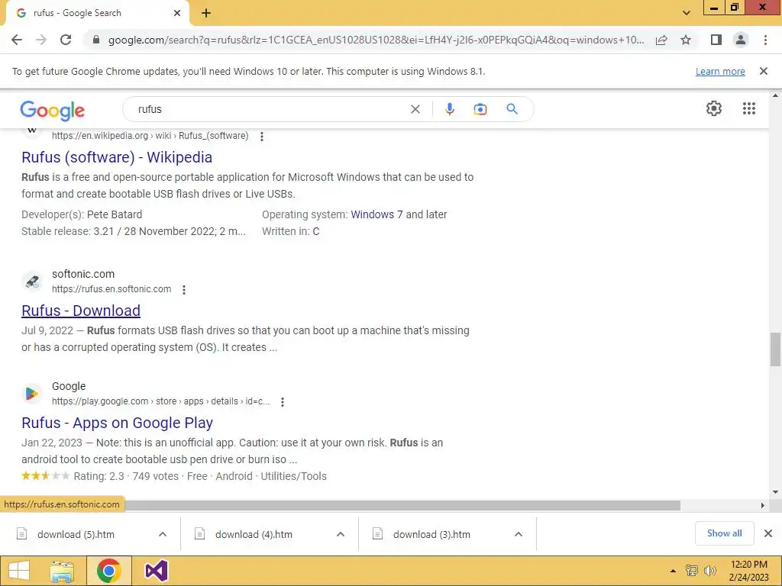Image resolution: width=782 pixels, height=586 pixels.
Task: Open the Windows Start menu
Action: click(x=19, y=571)
